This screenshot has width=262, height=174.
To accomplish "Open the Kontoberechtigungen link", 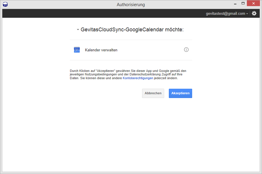I will [138, 78].
